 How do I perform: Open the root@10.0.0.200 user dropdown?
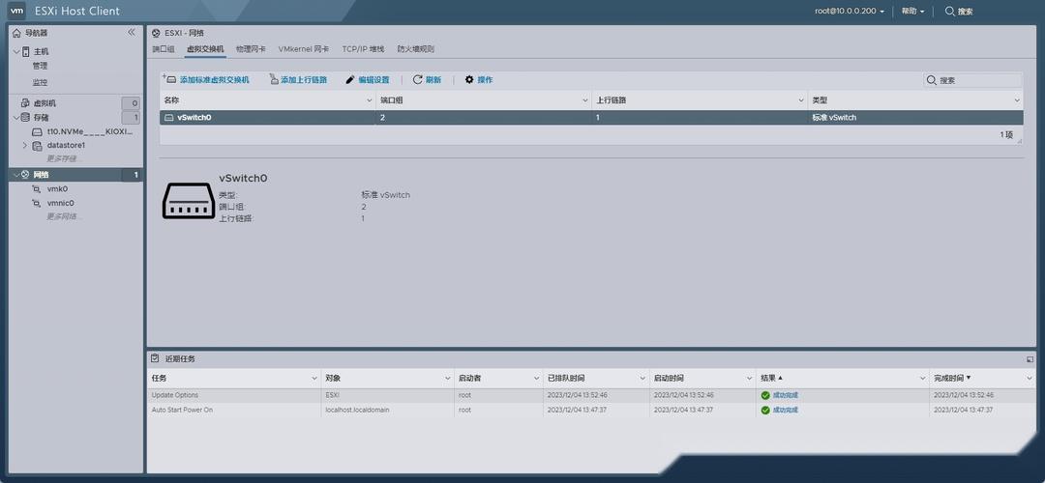[x=850, y=12]
